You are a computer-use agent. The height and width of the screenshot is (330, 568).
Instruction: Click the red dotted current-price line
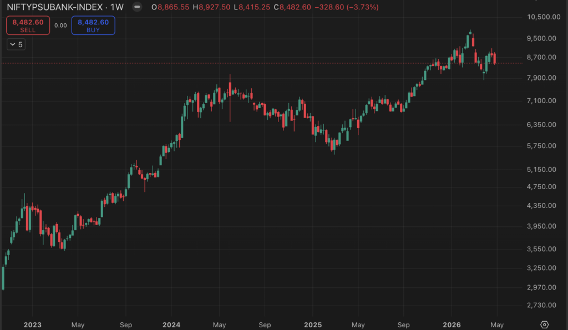262,63
